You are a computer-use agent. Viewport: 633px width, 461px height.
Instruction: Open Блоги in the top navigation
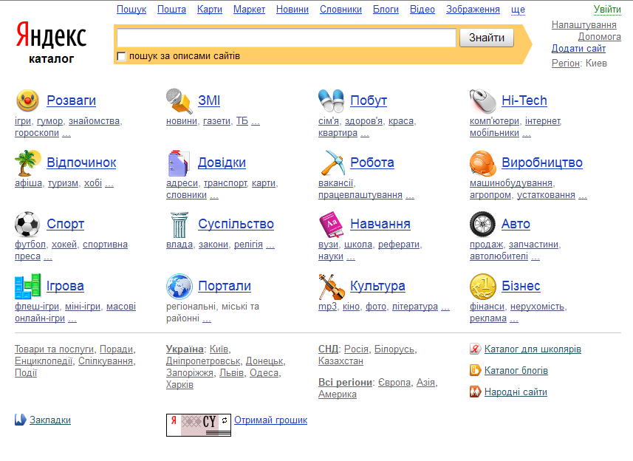(386, 10)
